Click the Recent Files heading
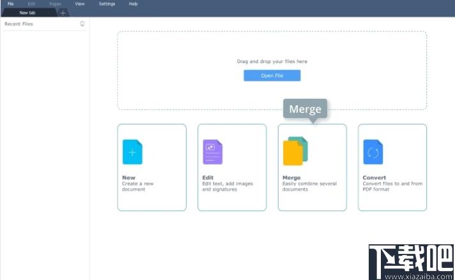This screenshot has width=455, height=280. tap(19, 24)
